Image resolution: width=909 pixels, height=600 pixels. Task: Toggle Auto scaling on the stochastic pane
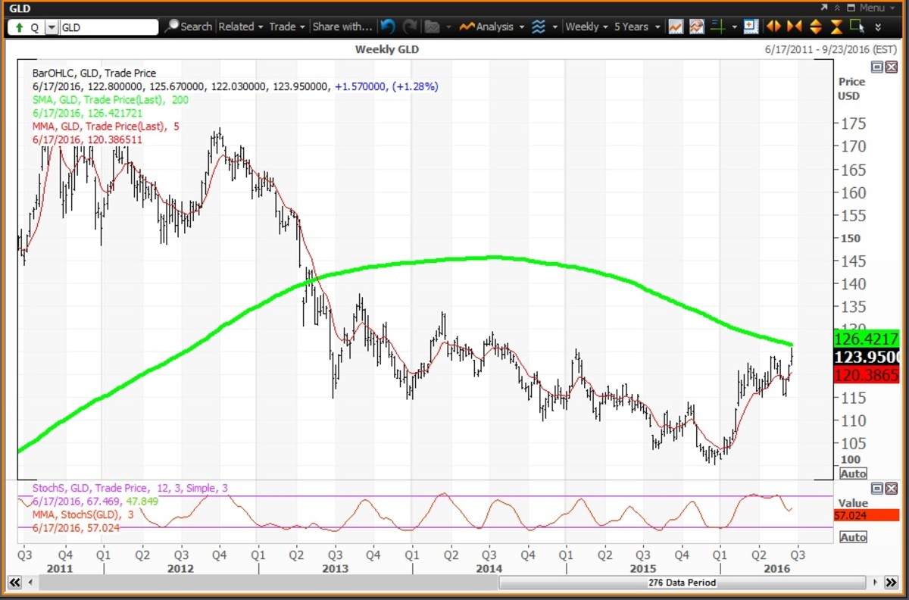(853, 537)
